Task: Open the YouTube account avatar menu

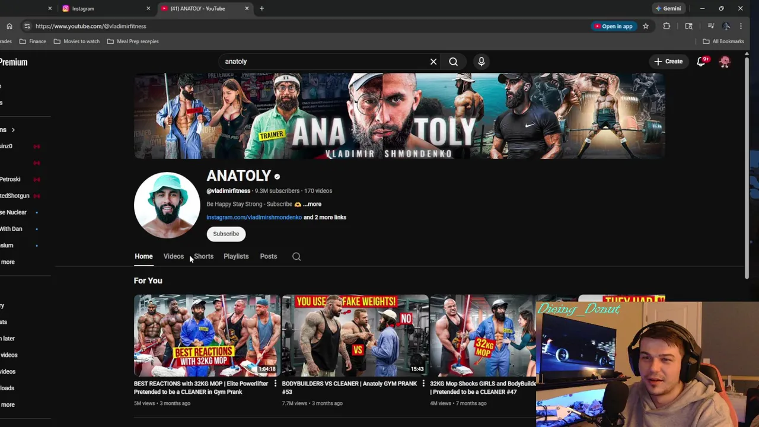Action: click(725, 62)
